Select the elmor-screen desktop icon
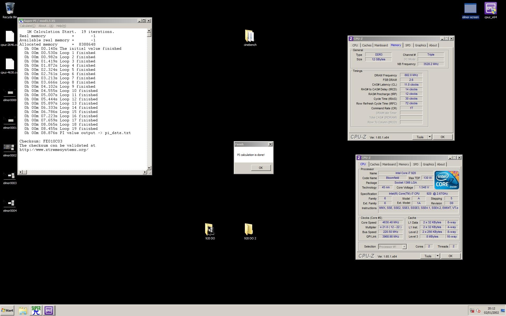Screen dimensions: 506x316 click(470, 11)
